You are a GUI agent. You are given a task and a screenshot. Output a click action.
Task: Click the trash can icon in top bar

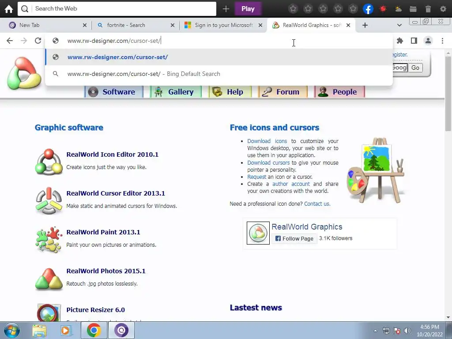point(428,9)
